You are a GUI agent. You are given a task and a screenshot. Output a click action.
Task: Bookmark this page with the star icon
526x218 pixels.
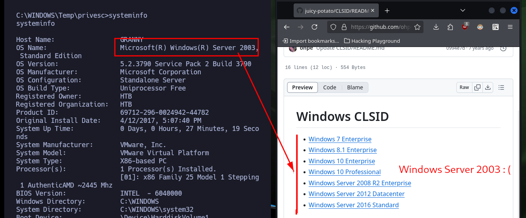(417, 27)
